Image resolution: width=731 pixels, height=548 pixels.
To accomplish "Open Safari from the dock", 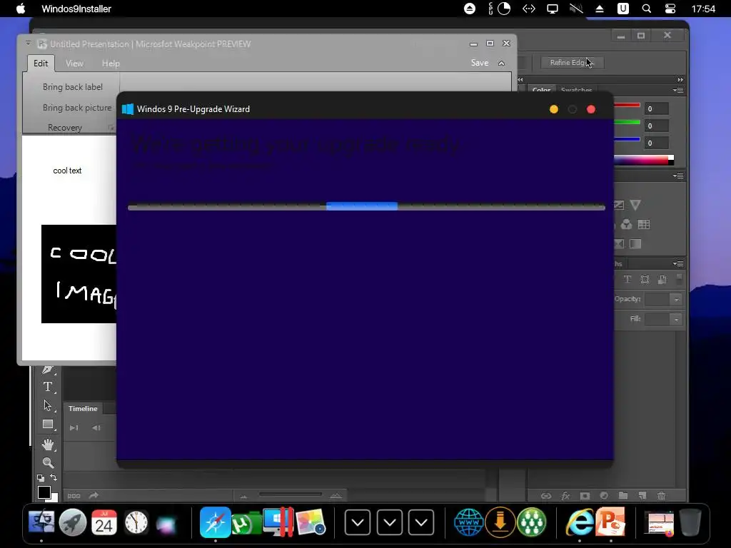I will (215, 522).
